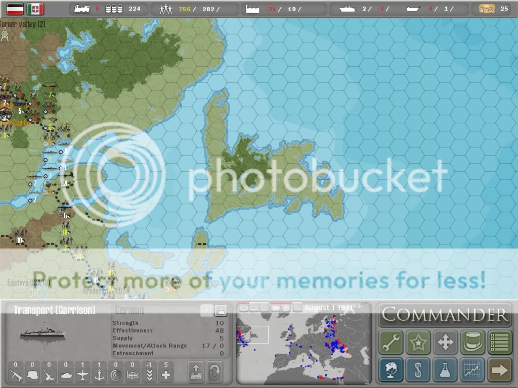Open purchase screen with dollar button

coord(418,369)
